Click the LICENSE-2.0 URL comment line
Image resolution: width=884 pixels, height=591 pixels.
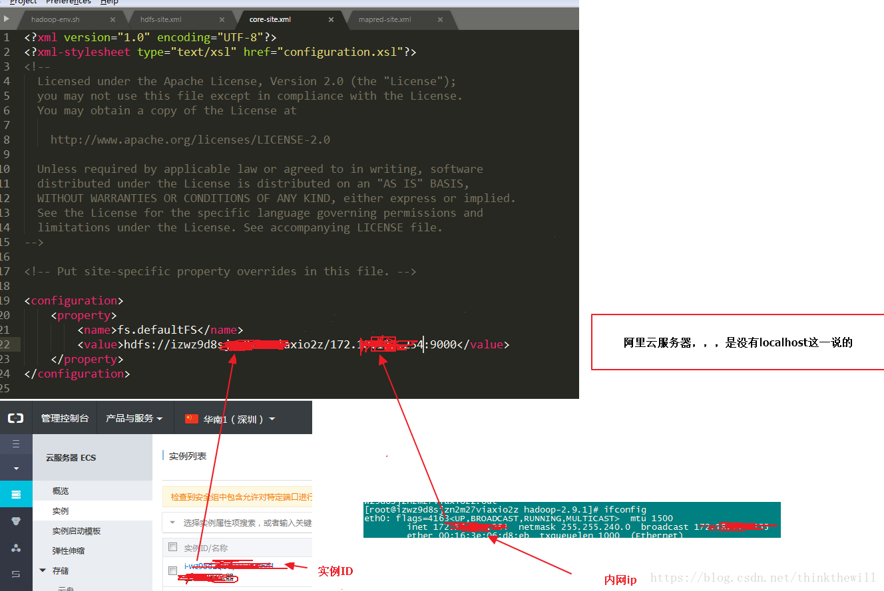[190, 140]
